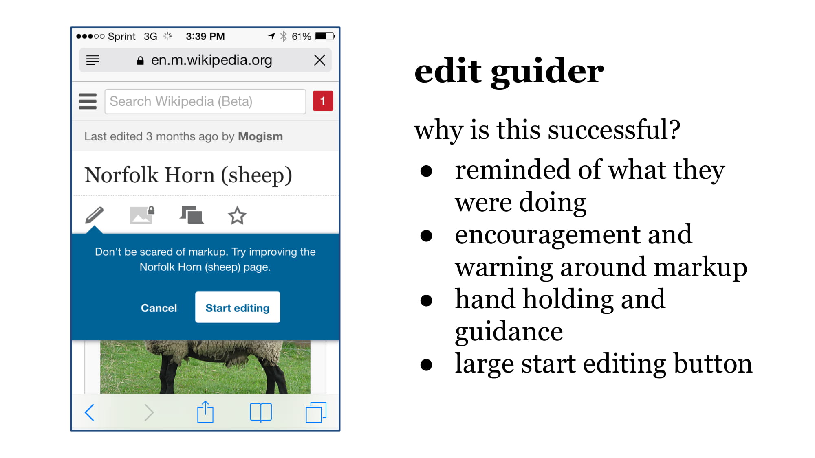Image resolution: width=815 pixels, height=458 pixels.
Task: Click the Cancel button
Action: click(x=159, y=307)
